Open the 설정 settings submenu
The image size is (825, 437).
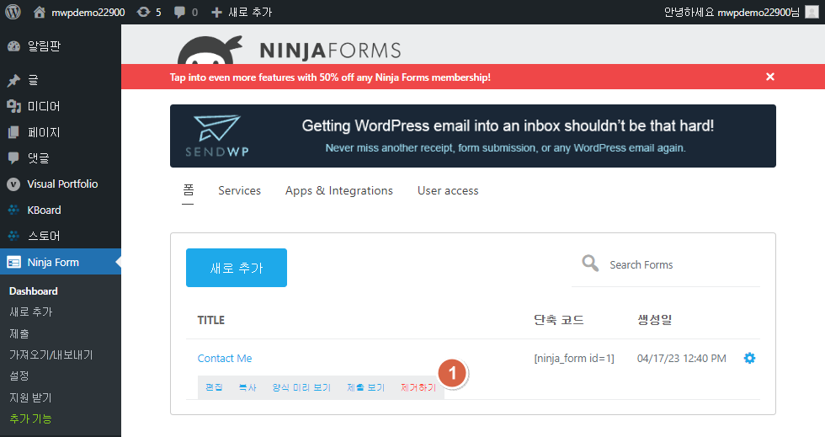(19, 376)
